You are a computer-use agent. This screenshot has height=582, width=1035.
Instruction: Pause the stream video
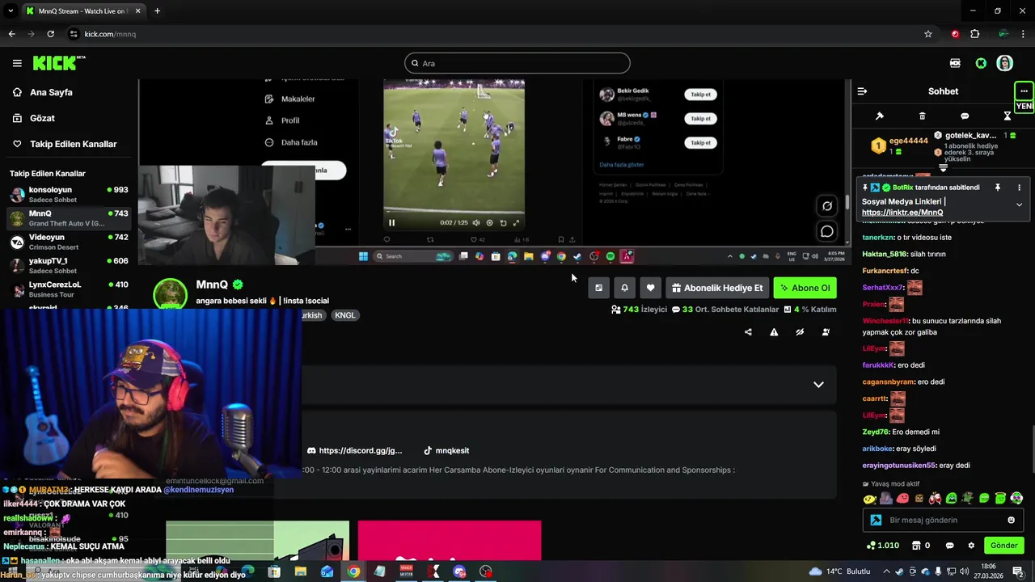[392, 223]
